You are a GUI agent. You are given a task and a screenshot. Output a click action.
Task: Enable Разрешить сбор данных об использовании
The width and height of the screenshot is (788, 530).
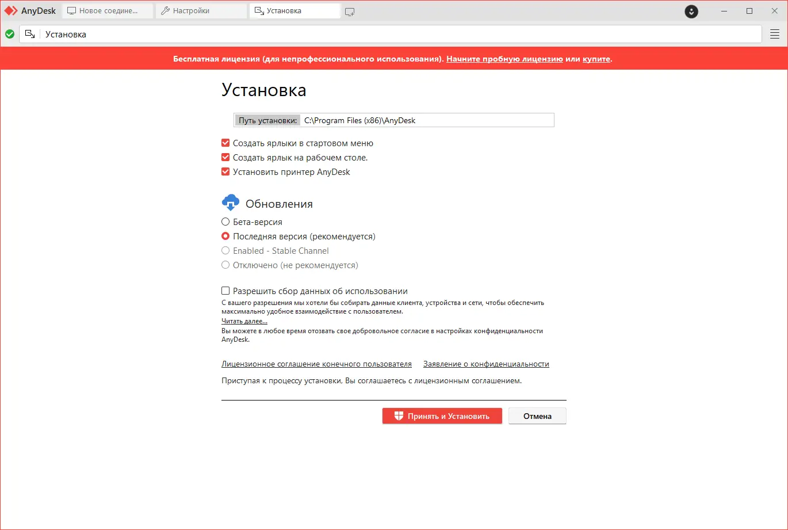click(225, 291)
